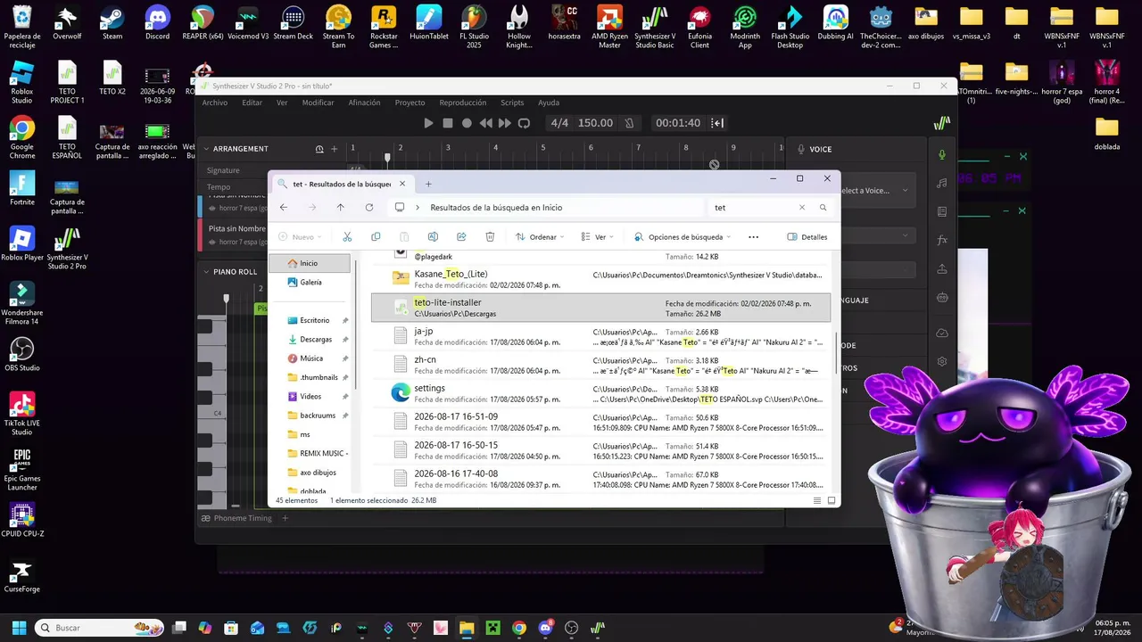
Task: Click Play in Synthesizer V transport
Action: click(428, 123)
